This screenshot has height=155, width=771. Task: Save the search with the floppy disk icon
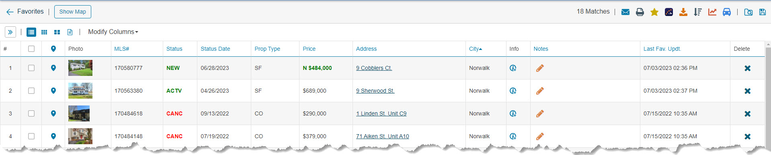tap(763, 12)
